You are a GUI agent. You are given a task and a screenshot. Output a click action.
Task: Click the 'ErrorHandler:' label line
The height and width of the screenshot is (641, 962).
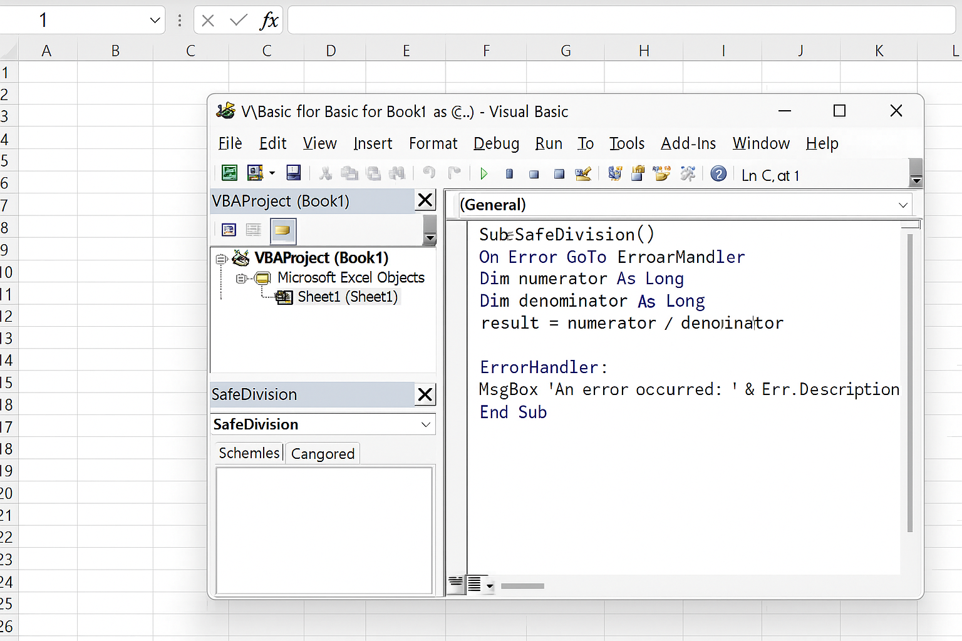click(x=544, y=367)
